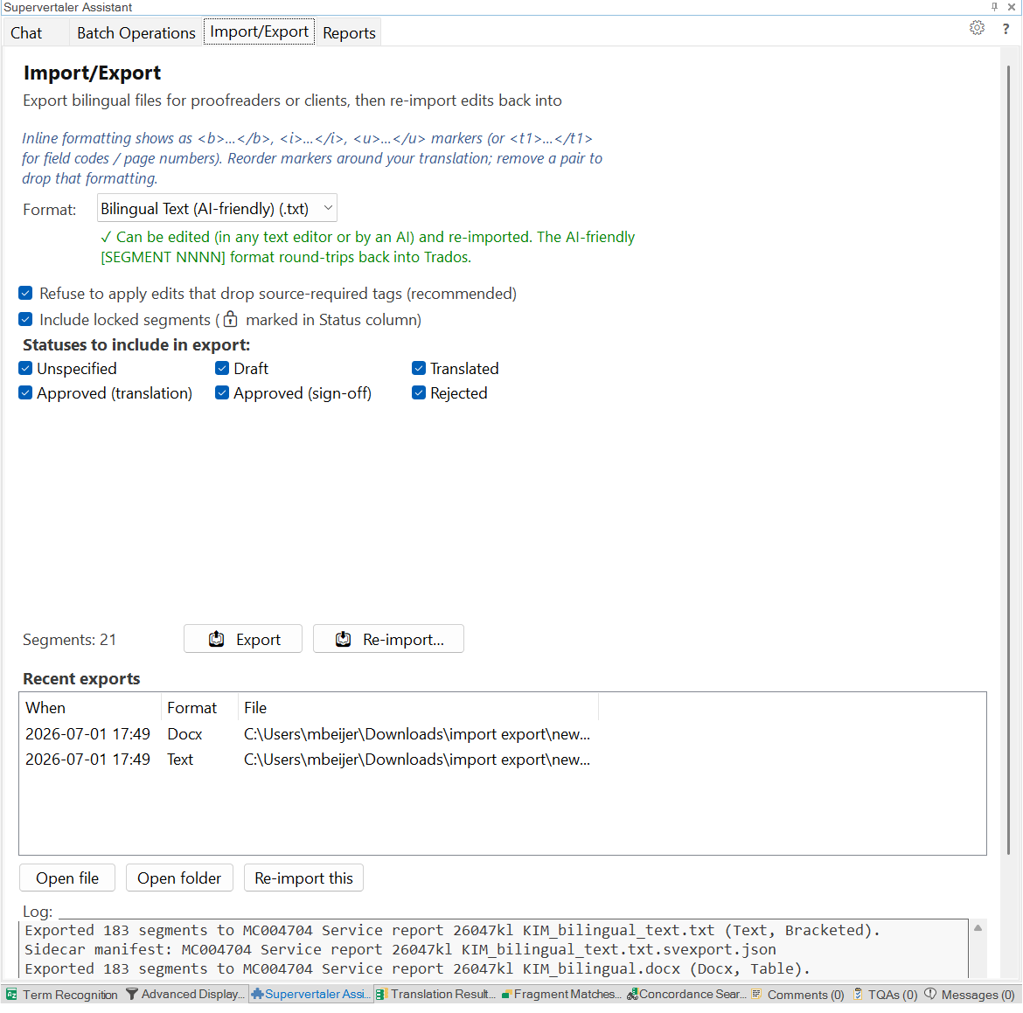Switch to the Batch Operations tab
This screenshot has width=1023, height=1013.
tap(136, 32)
